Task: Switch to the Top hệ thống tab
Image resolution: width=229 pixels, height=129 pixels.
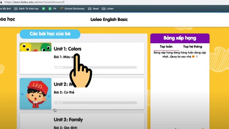Action: [193, 47]
